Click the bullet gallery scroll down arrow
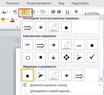The width and height of the screenshot is (104, 95). coord(101,79)
